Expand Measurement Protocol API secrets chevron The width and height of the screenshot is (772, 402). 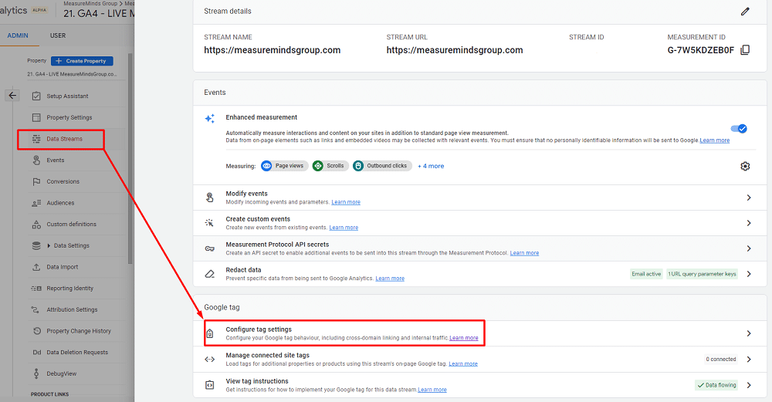(749, 248)
